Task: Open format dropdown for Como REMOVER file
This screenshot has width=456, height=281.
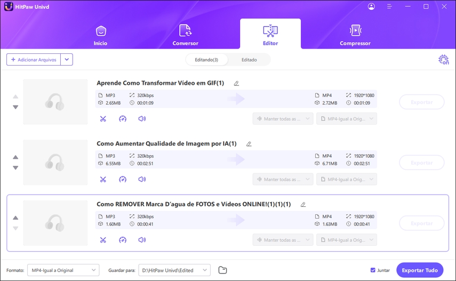Action: tap(347, 240)
